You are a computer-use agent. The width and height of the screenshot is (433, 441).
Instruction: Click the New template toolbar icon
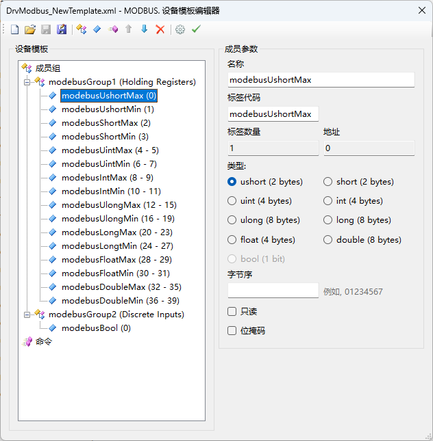point(14,29)
